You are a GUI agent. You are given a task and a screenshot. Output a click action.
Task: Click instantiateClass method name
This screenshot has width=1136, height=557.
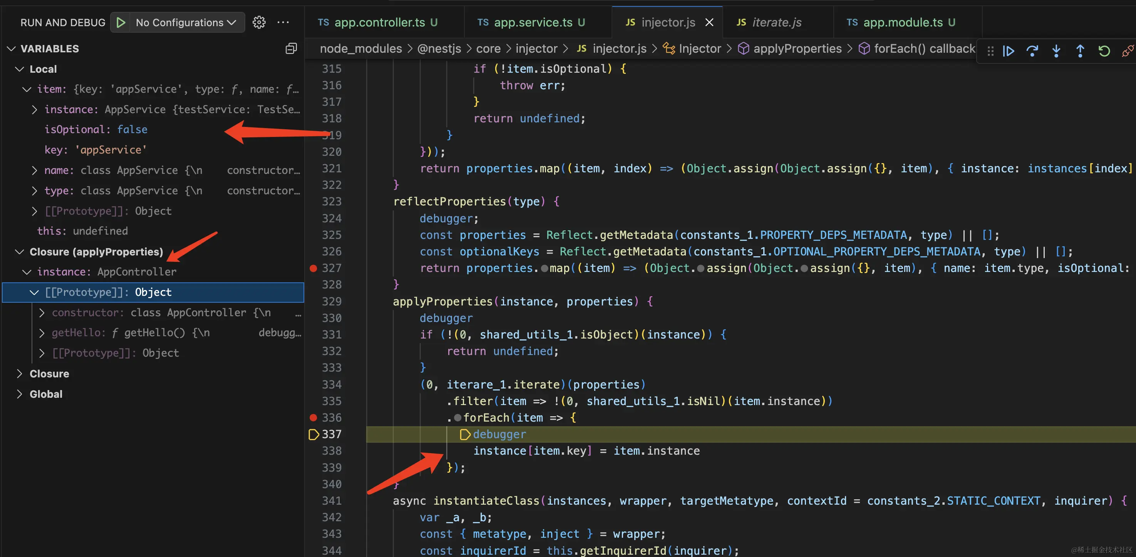(x=486, y=500)
